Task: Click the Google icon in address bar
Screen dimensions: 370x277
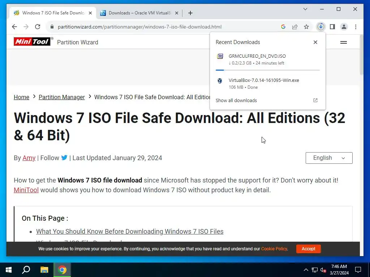Action: (x=283, y=27)
